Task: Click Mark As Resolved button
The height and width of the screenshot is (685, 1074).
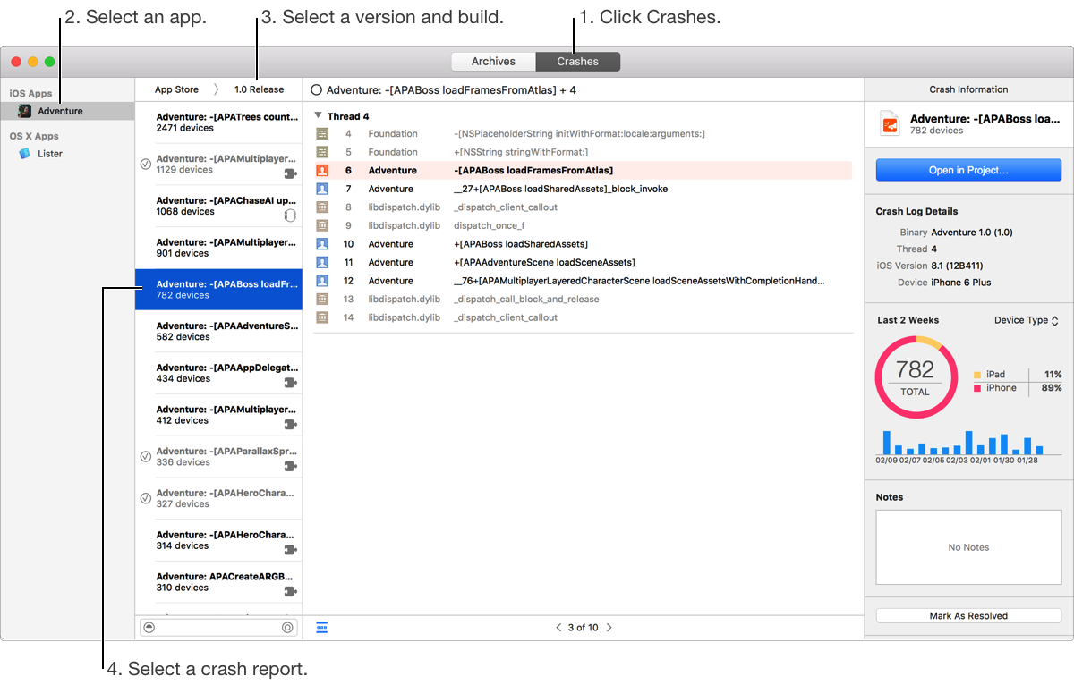Action: click(x=968, y=616)
